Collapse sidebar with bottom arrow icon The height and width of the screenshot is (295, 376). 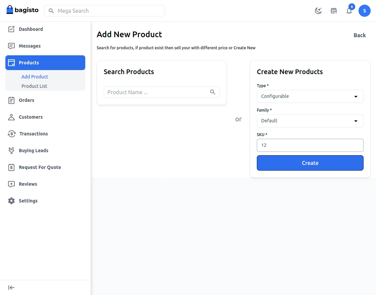(11, 288)
